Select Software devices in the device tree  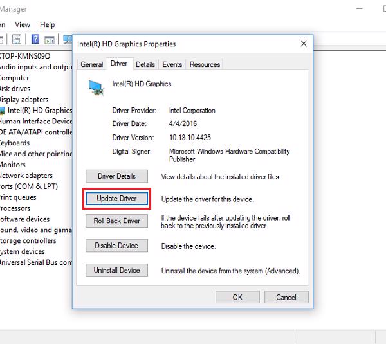(x=25, y=219)
